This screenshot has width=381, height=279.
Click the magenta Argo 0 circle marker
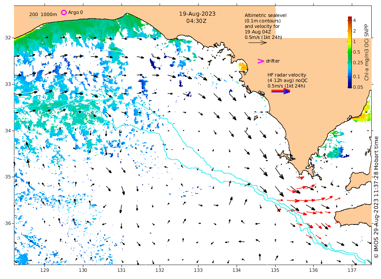[x=63, y=12]
